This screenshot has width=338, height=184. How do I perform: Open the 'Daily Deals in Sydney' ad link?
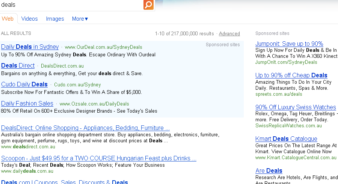[x=30, y=47]
